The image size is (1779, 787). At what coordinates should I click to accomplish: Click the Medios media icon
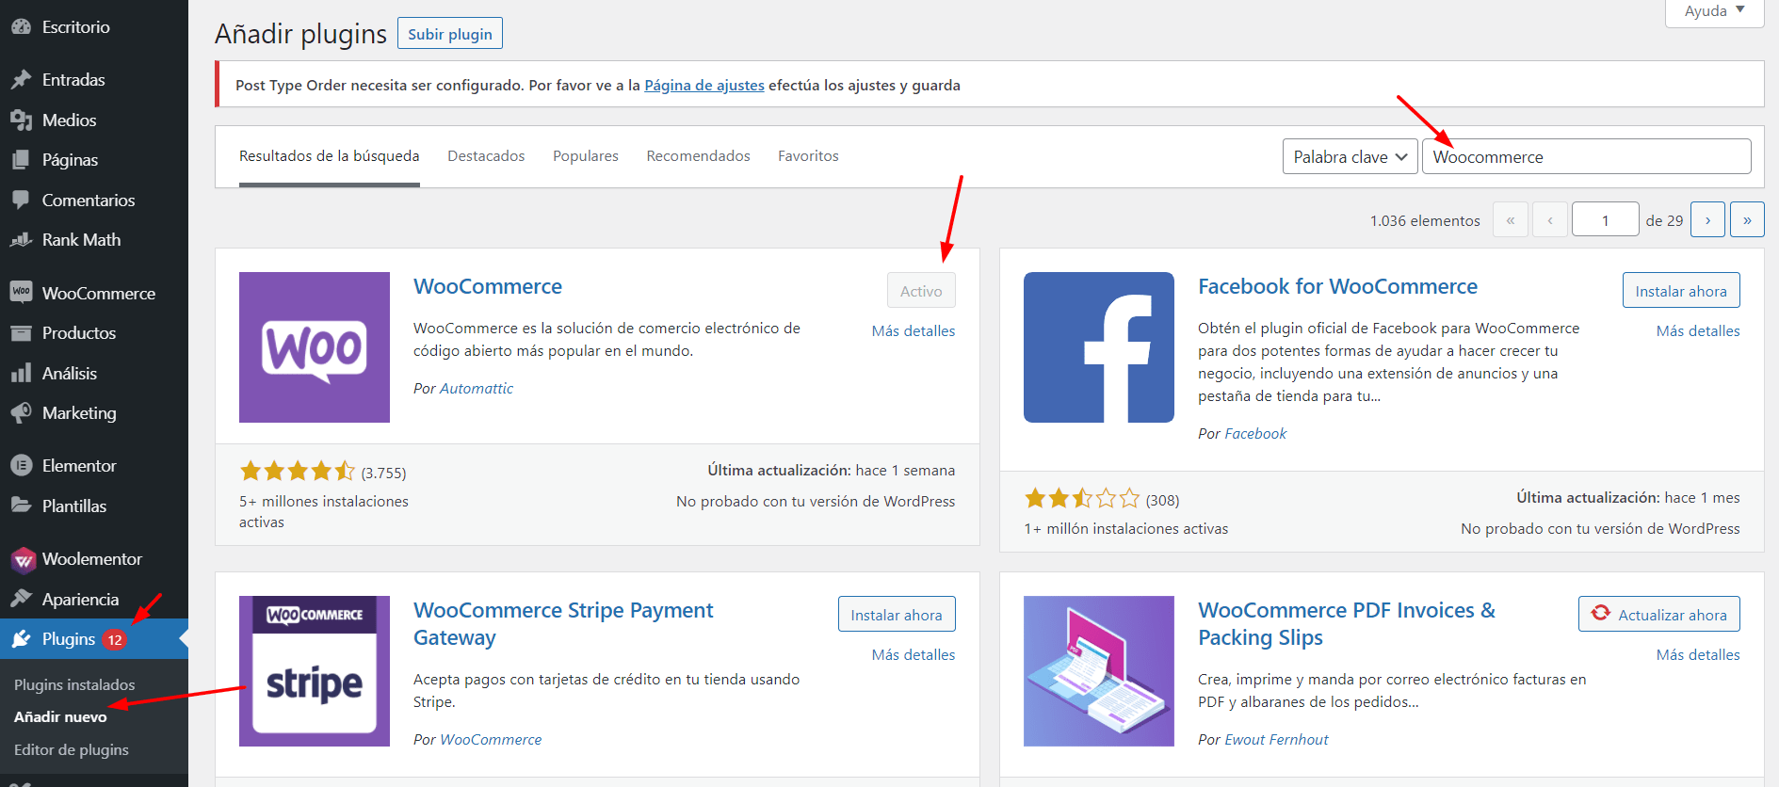tap(21, 120)
